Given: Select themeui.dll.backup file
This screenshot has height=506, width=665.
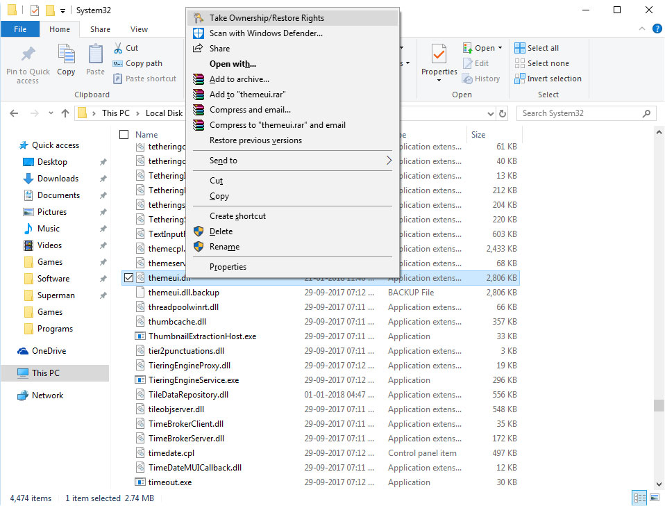Looking at the screenshot, I should pyautogui.click(x=184, y=293).
